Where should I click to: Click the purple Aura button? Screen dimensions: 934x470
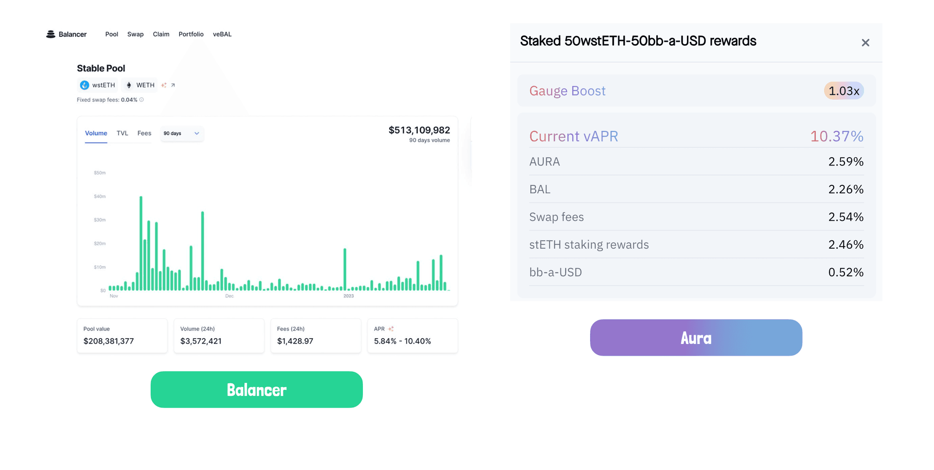tap(696, 338)
